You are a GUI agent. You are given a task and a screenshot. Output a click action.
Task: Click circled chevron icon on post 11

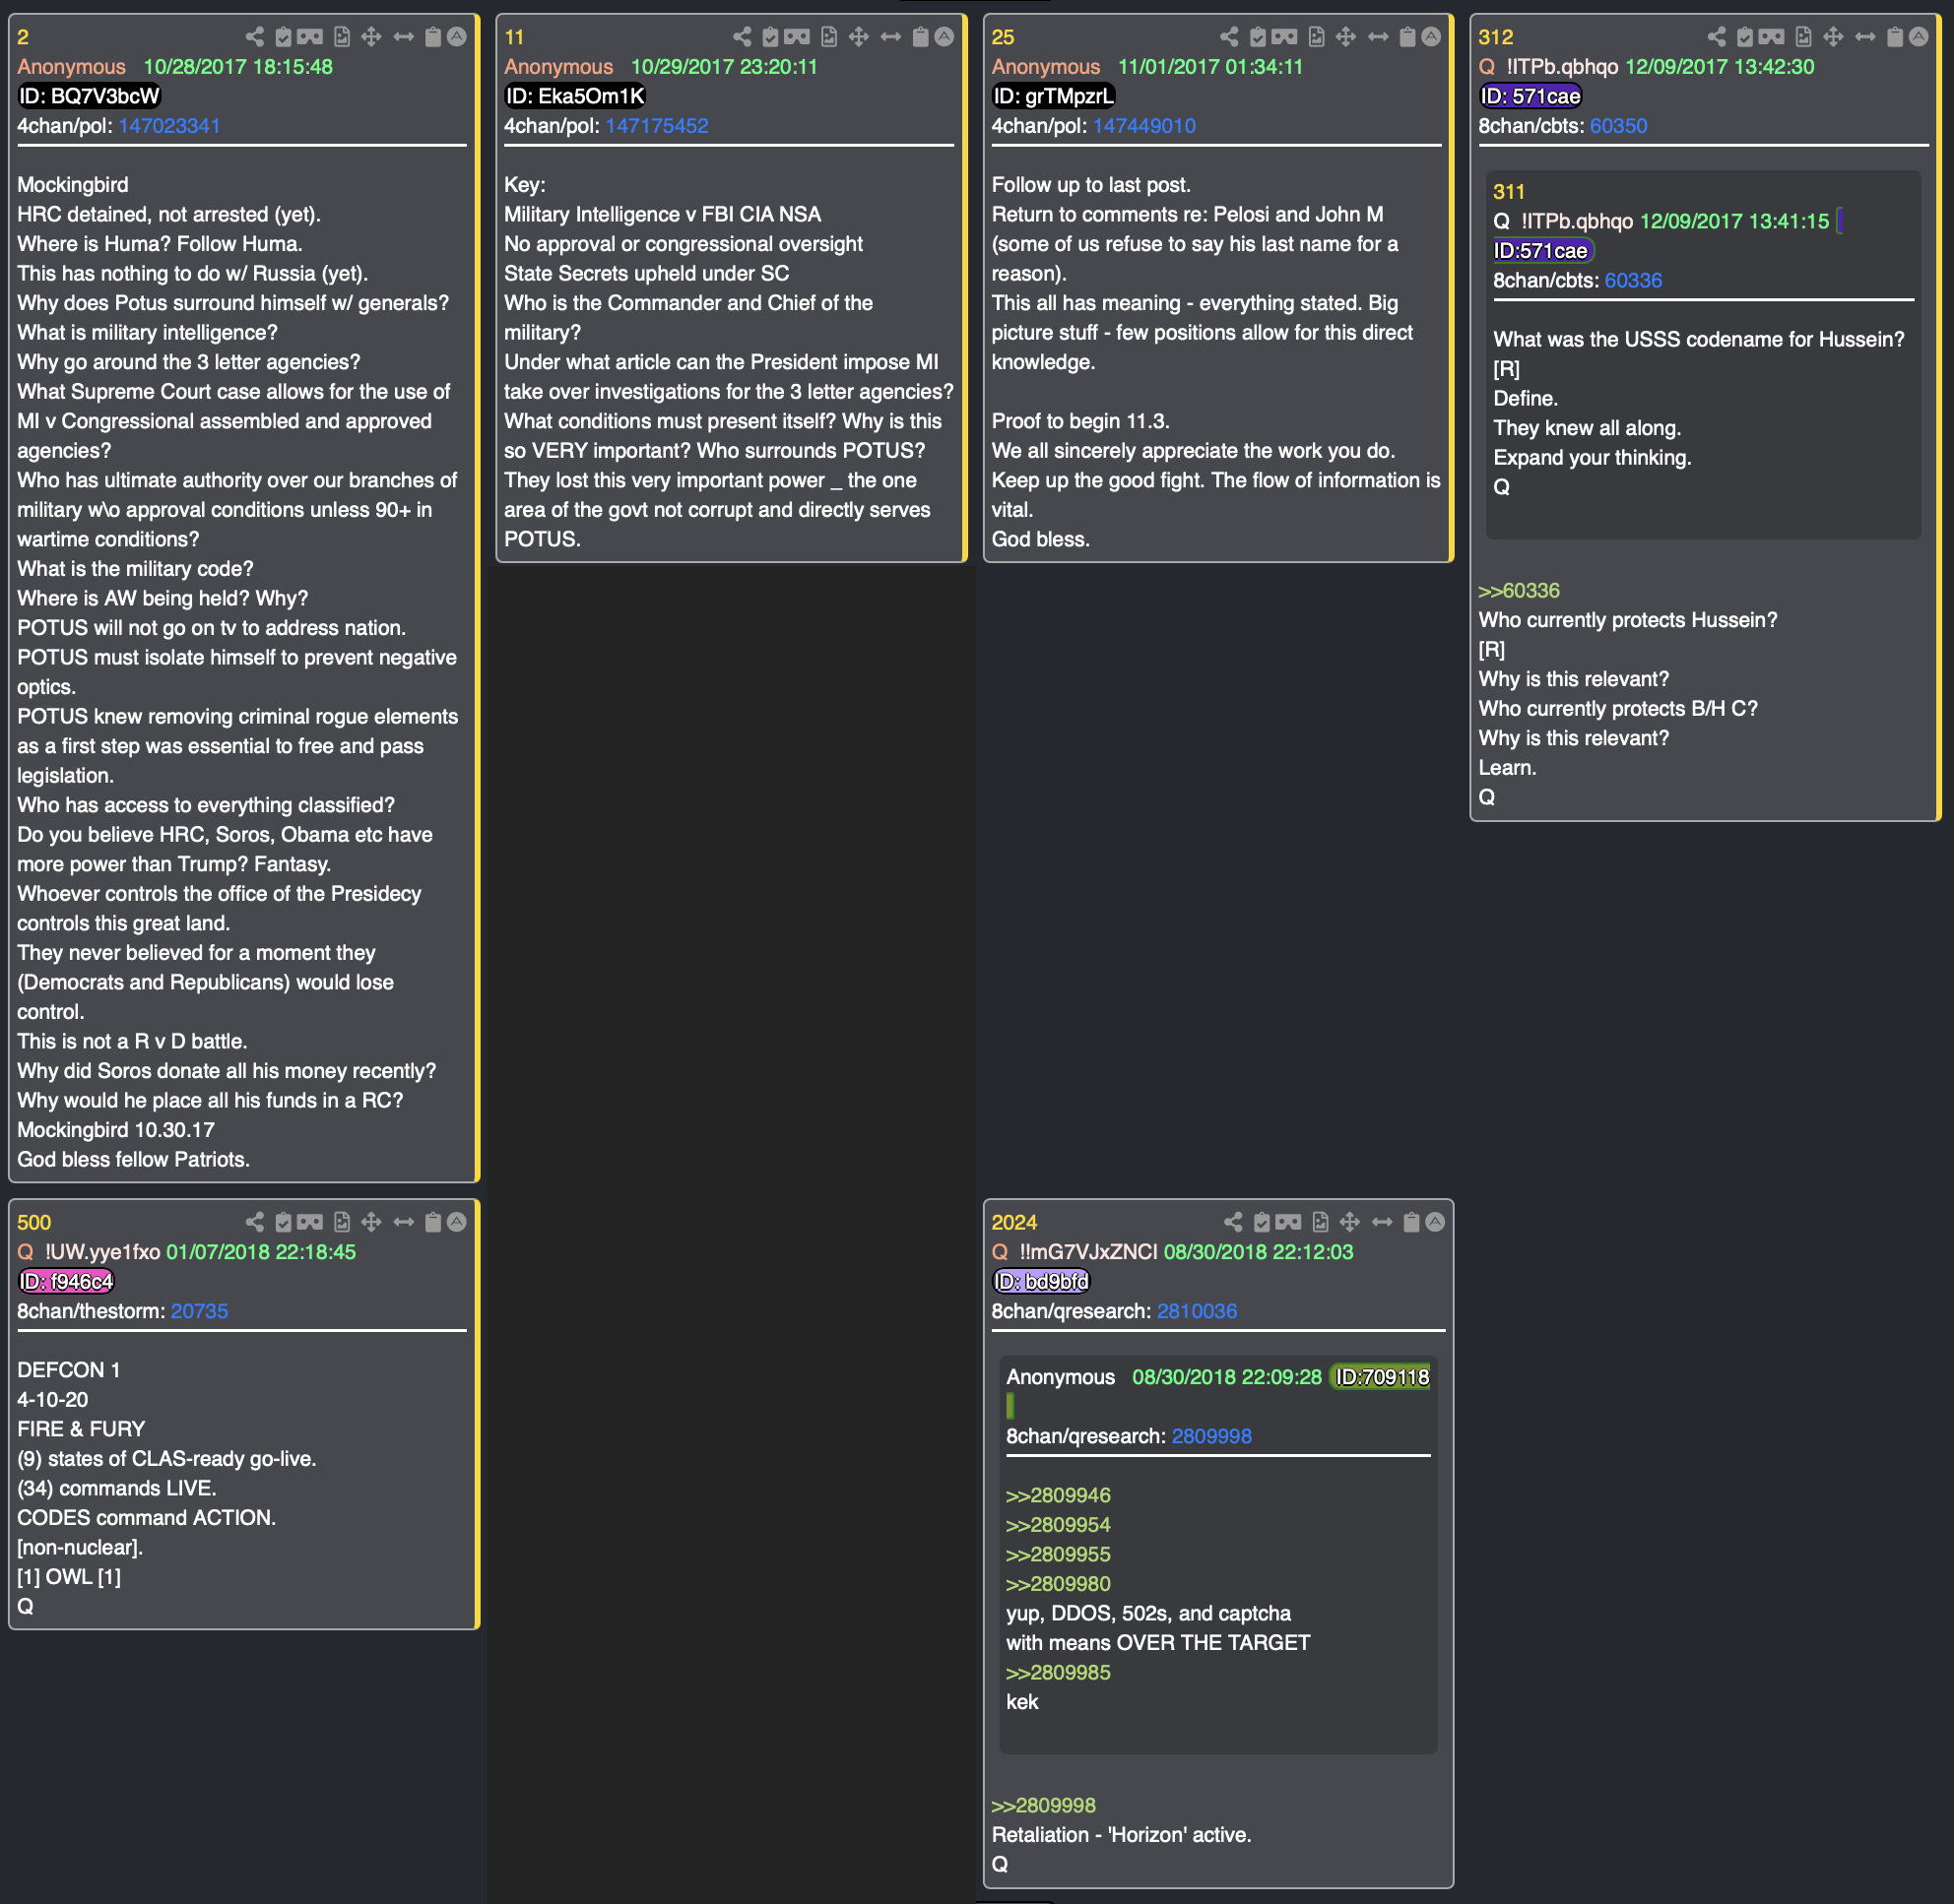pos(944,37)
